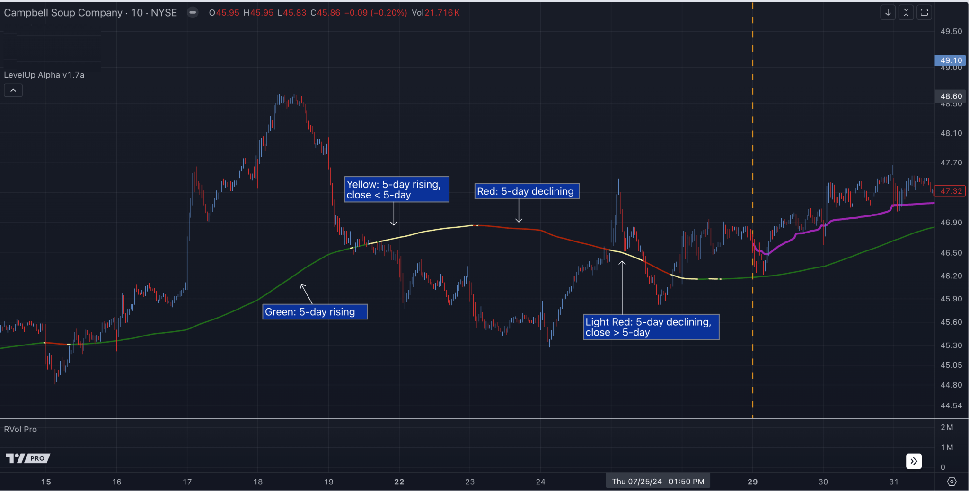Screen dimensions: 969x491
Task: Click the market status indicator next to NYSE
Action: [x=193, y=13]
